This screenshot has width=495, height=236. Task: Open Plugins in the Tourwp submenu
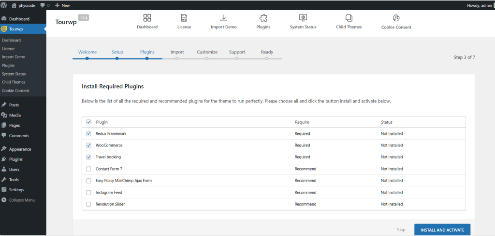pos(8,66)
